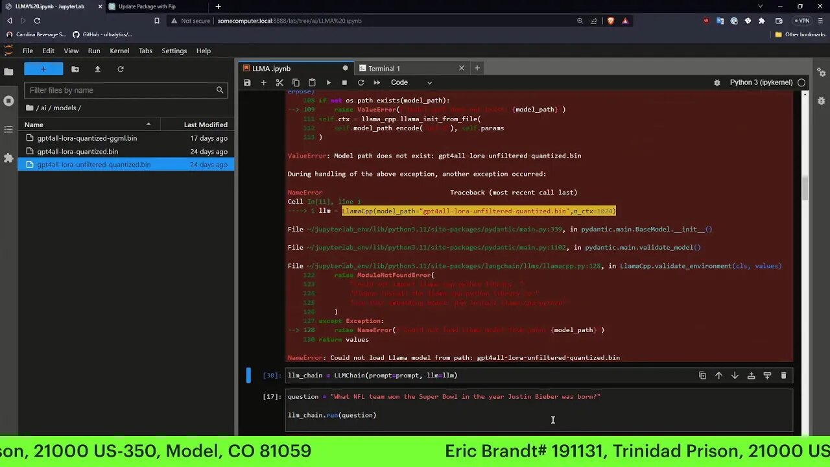This screenshot has width=830, height=467.
Task: Switch kernel via Python 3 (ipykernel)
Action: pos(761,82)
